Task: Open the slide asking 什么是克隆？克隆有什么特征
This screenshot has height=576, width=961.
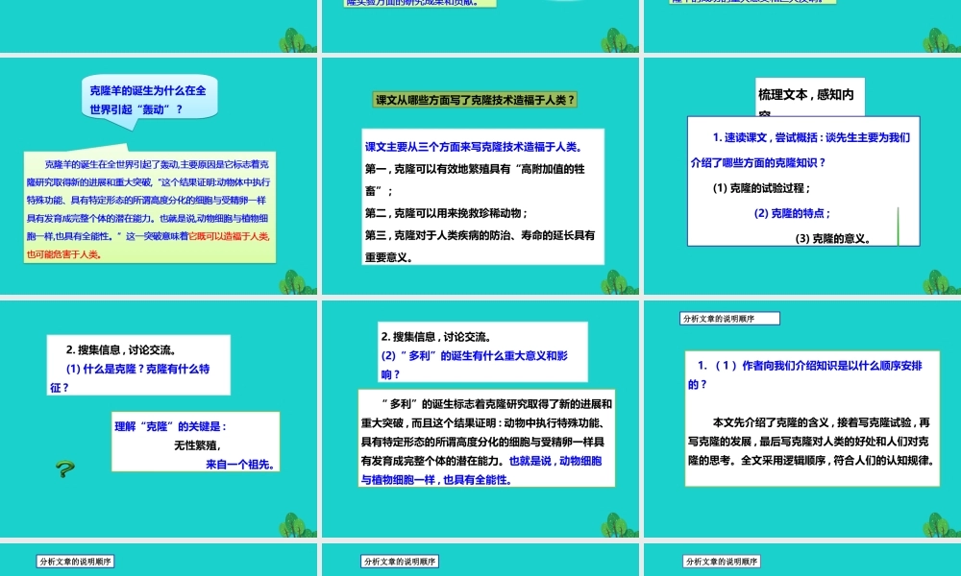Action: (x=159, y=419)
